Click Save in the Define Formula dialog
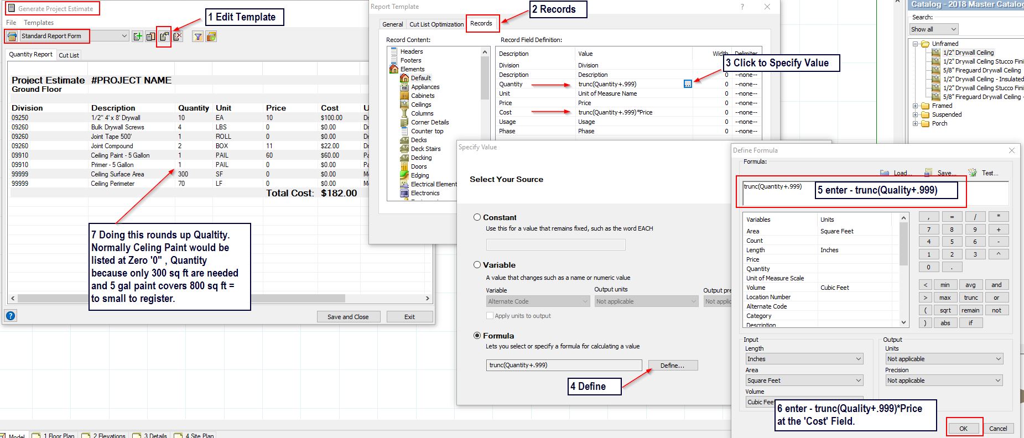The height and width of the screenshot is (438, 1024). (x=939, y=173)
